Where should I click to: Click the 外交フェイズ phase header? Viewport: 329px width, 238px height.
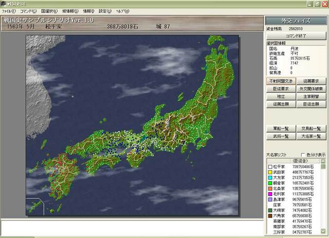[296, 21]
